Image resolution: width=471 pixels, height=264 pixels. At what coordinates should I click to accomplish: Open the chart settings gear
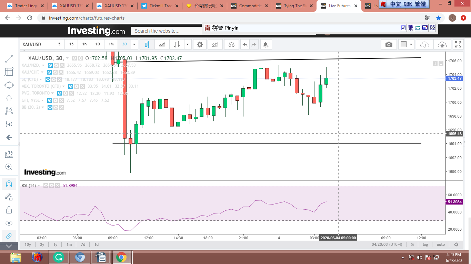[200, 44]
